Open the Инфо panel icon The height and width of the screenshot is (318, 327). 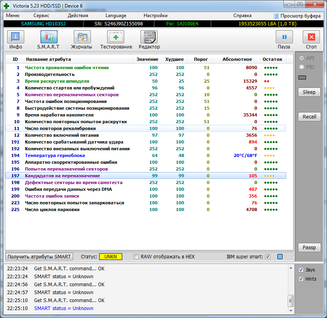(15, 37)
